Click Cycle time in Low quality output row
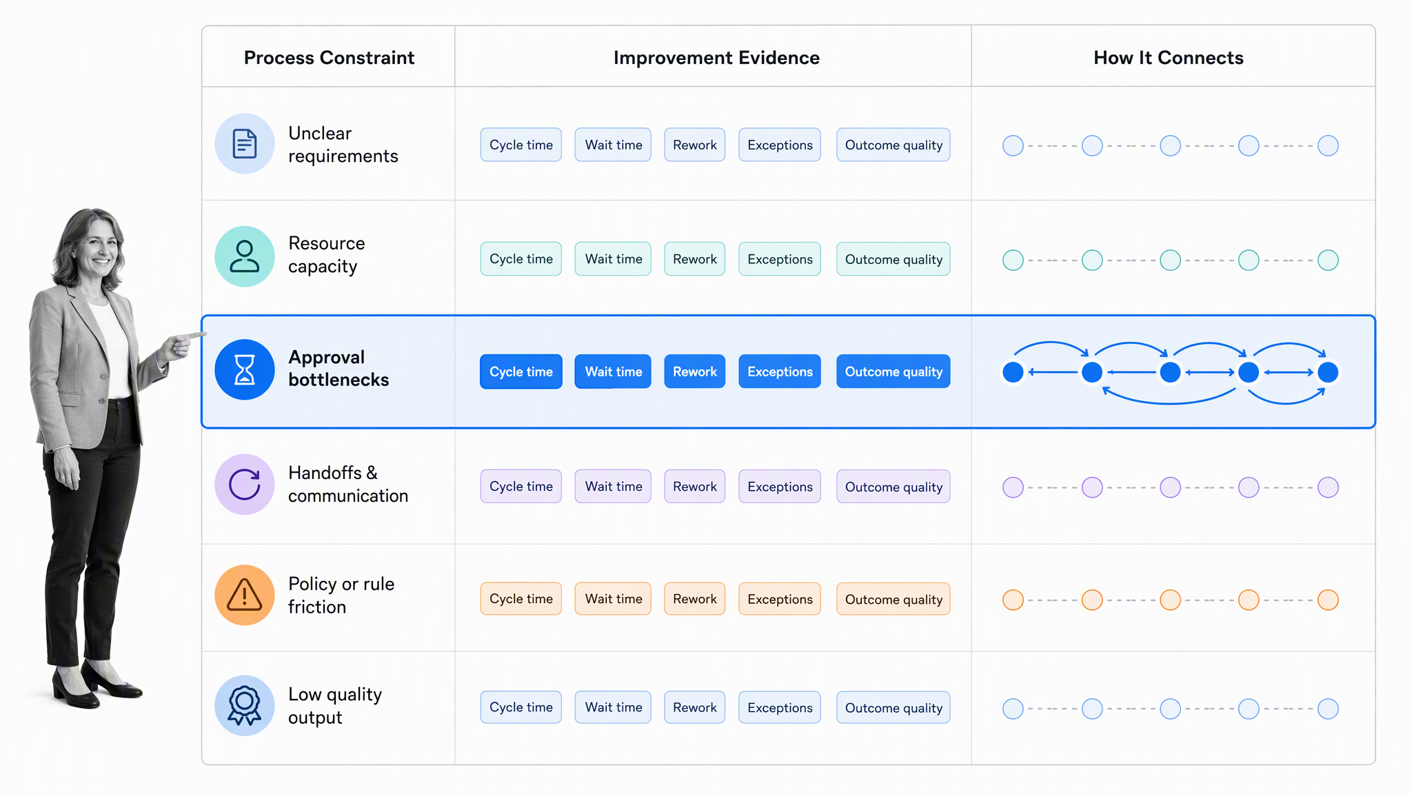The image size is (1412, 794). [521, 707]
